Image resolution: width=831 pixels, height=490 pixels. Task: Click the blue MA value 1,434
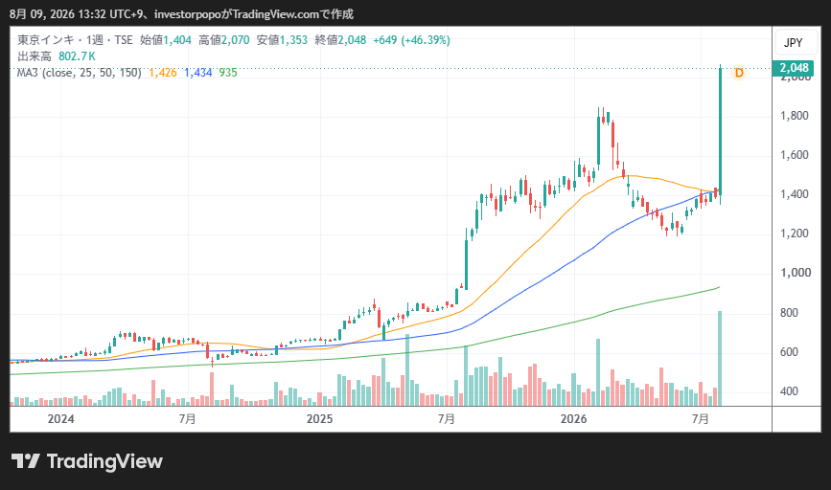197,73
